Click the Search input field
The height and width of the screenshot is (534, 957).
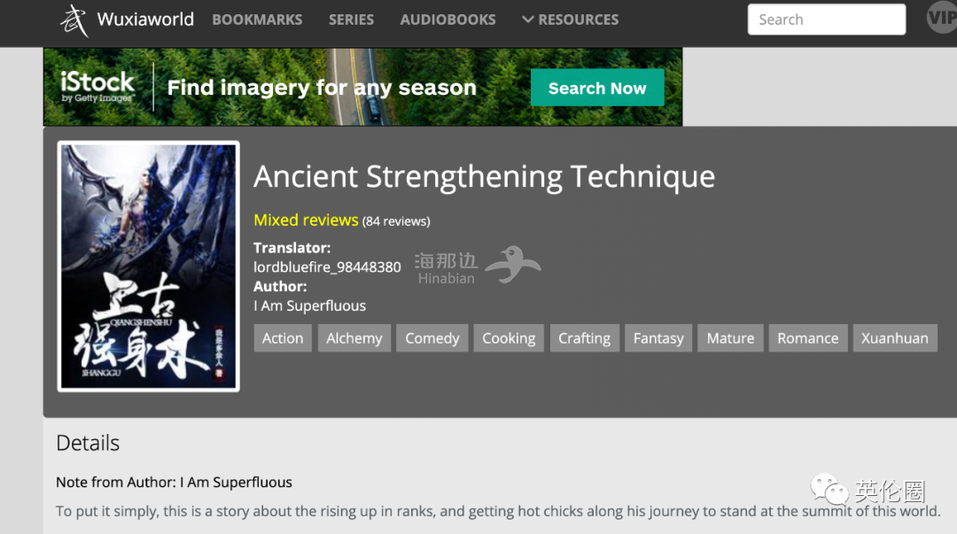(826, 19)
